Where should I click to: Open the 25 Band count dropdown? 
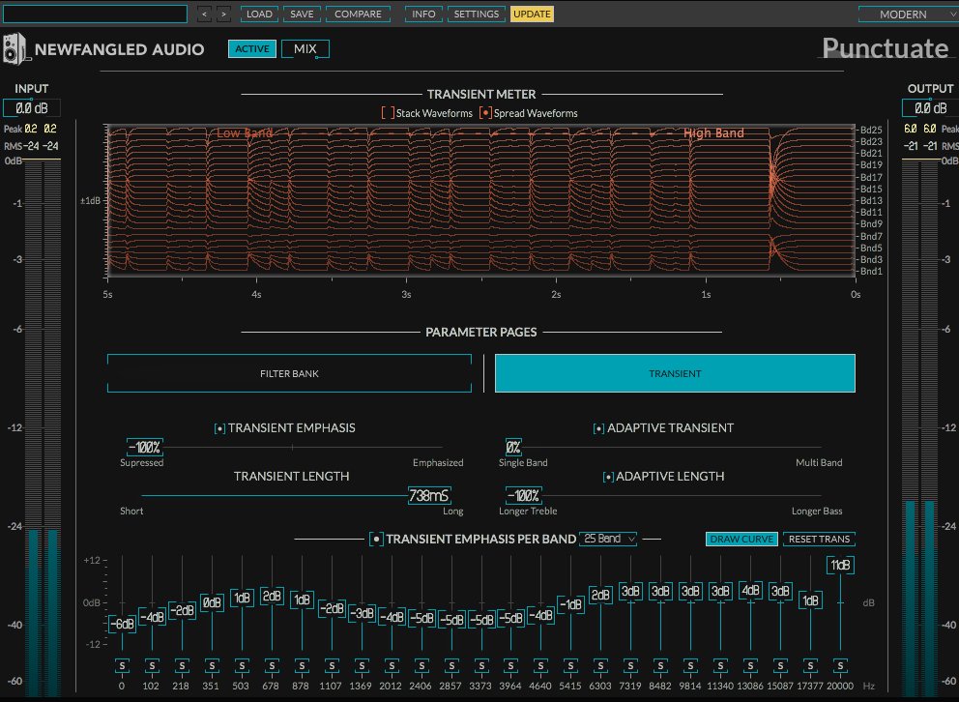click(x=608, y=539)
